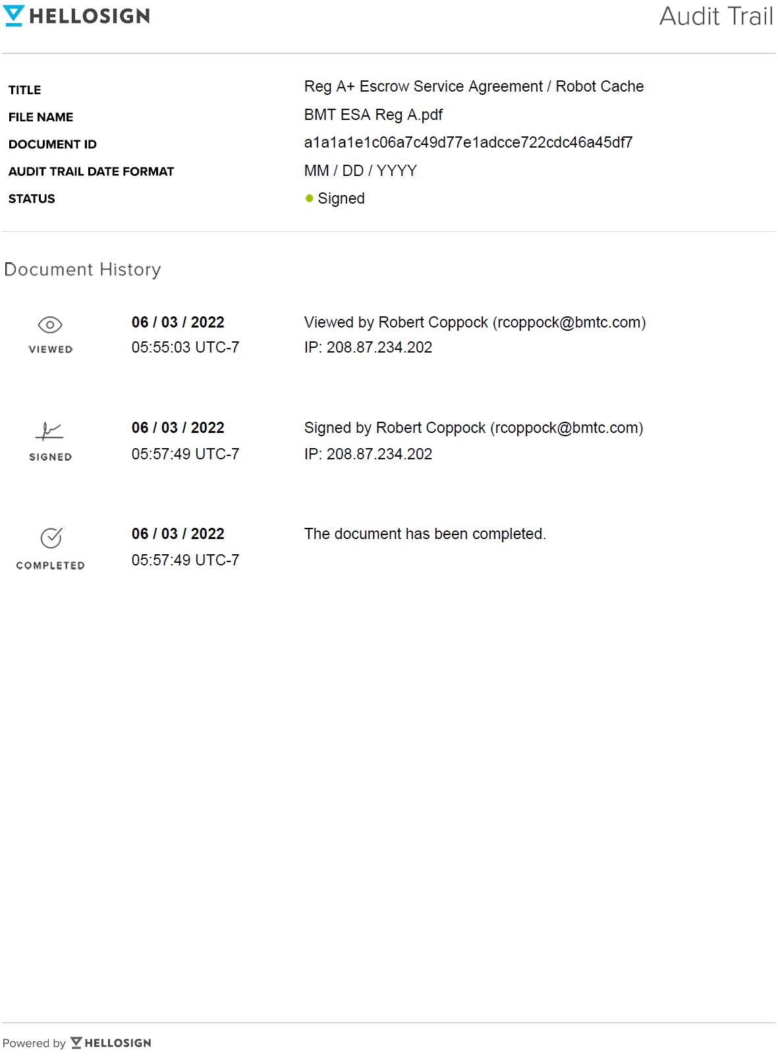This screenshot has height=1057, width=778.
Task: Click the green Signed status dot
Action: coord(309,198)
